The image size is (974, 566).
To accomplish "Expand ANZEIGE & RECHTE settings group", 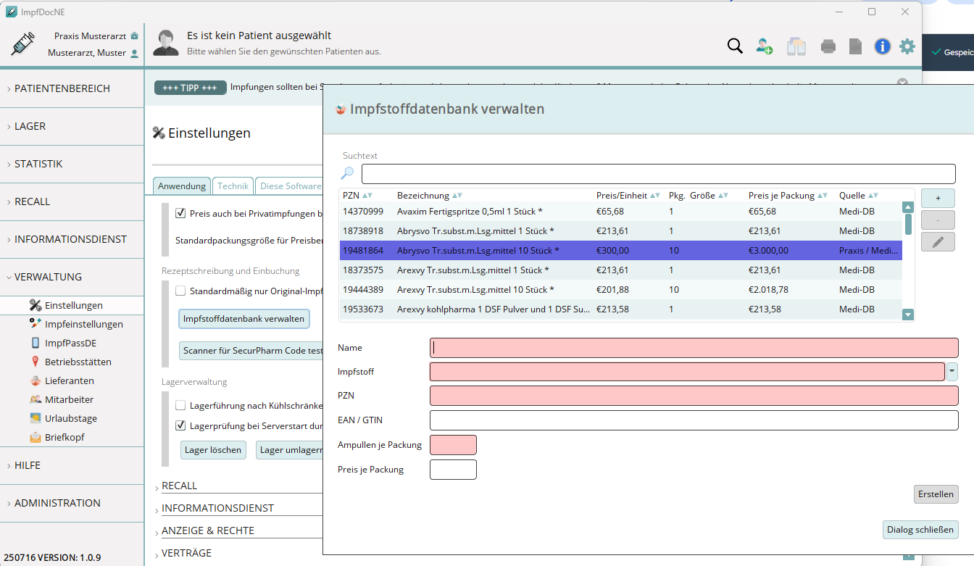I will coord(208,530).
